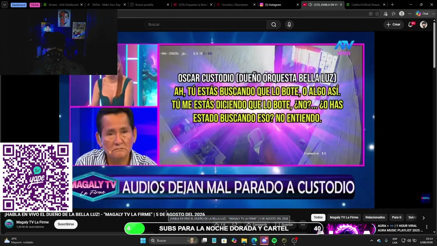Bookmark this page with the star icon

click(x=377, y=14)
